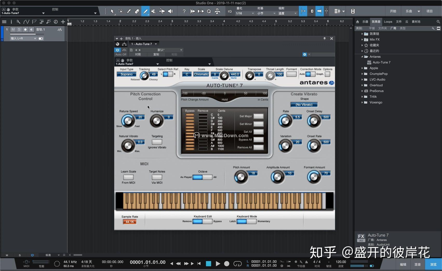Image resolution: width=442 pixels, height=271 pixels.
Task: Open vibrato Shape (No Vibrato) dropdown
Action: 304,105
